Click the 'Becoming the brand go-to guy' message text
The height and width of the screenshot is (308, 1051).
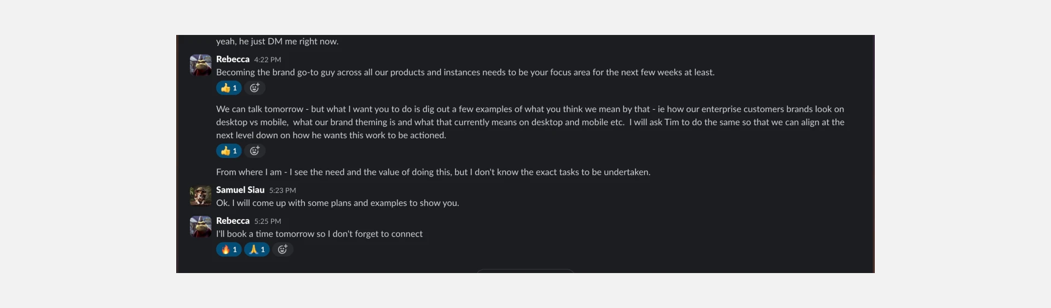tap(465, 72)
